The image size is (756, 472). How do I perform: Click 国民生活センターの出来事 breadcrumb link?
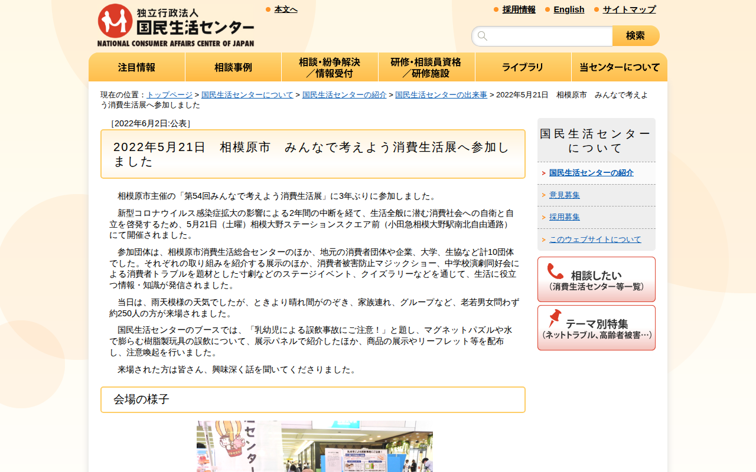[x=441, y=95]
